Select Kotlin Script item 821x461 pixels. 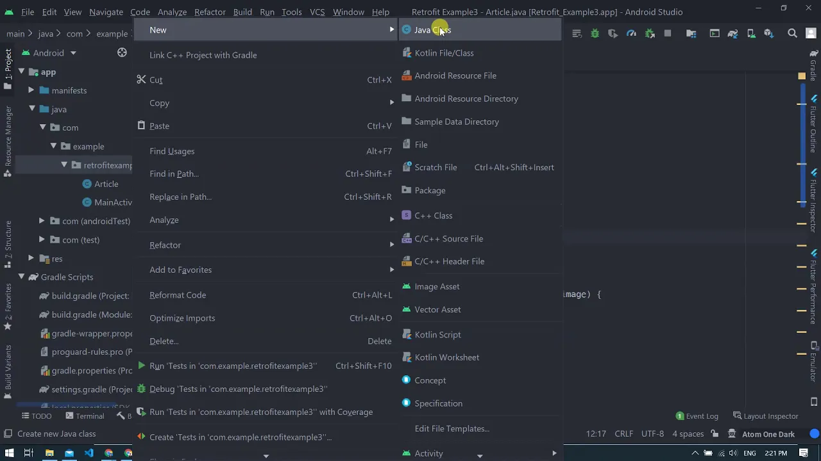point(480,335)
